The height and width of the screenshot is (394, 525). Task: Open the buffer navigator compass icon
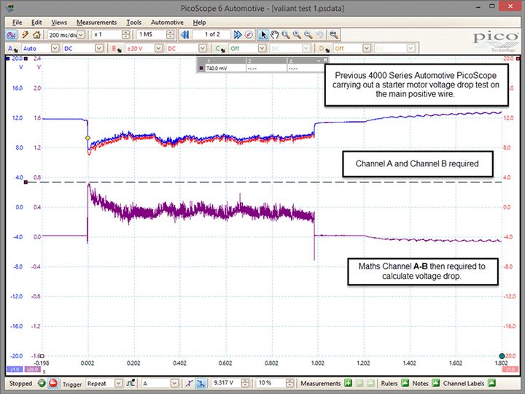[249, 34]
